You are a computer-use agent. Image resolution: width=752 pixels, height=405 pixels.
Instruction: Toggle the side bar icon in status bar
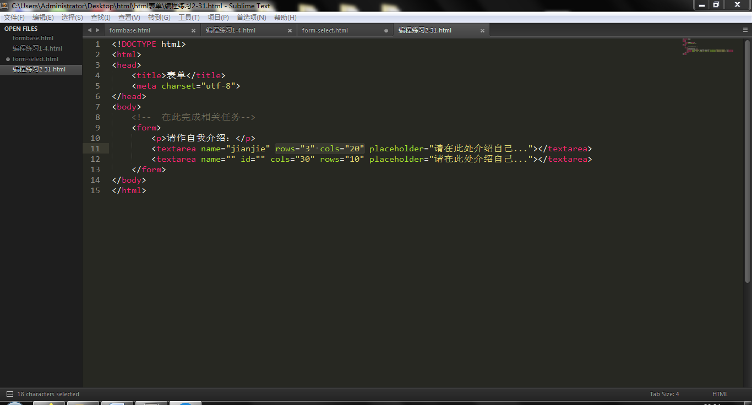point(9,394)
